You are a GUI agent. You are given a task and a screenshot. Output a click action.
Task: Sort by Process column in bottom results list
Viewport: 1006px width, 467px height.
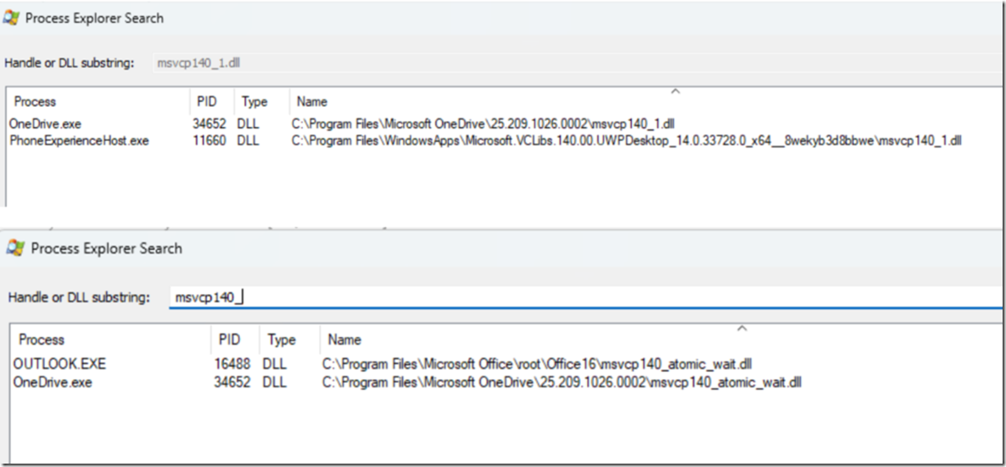42,340
